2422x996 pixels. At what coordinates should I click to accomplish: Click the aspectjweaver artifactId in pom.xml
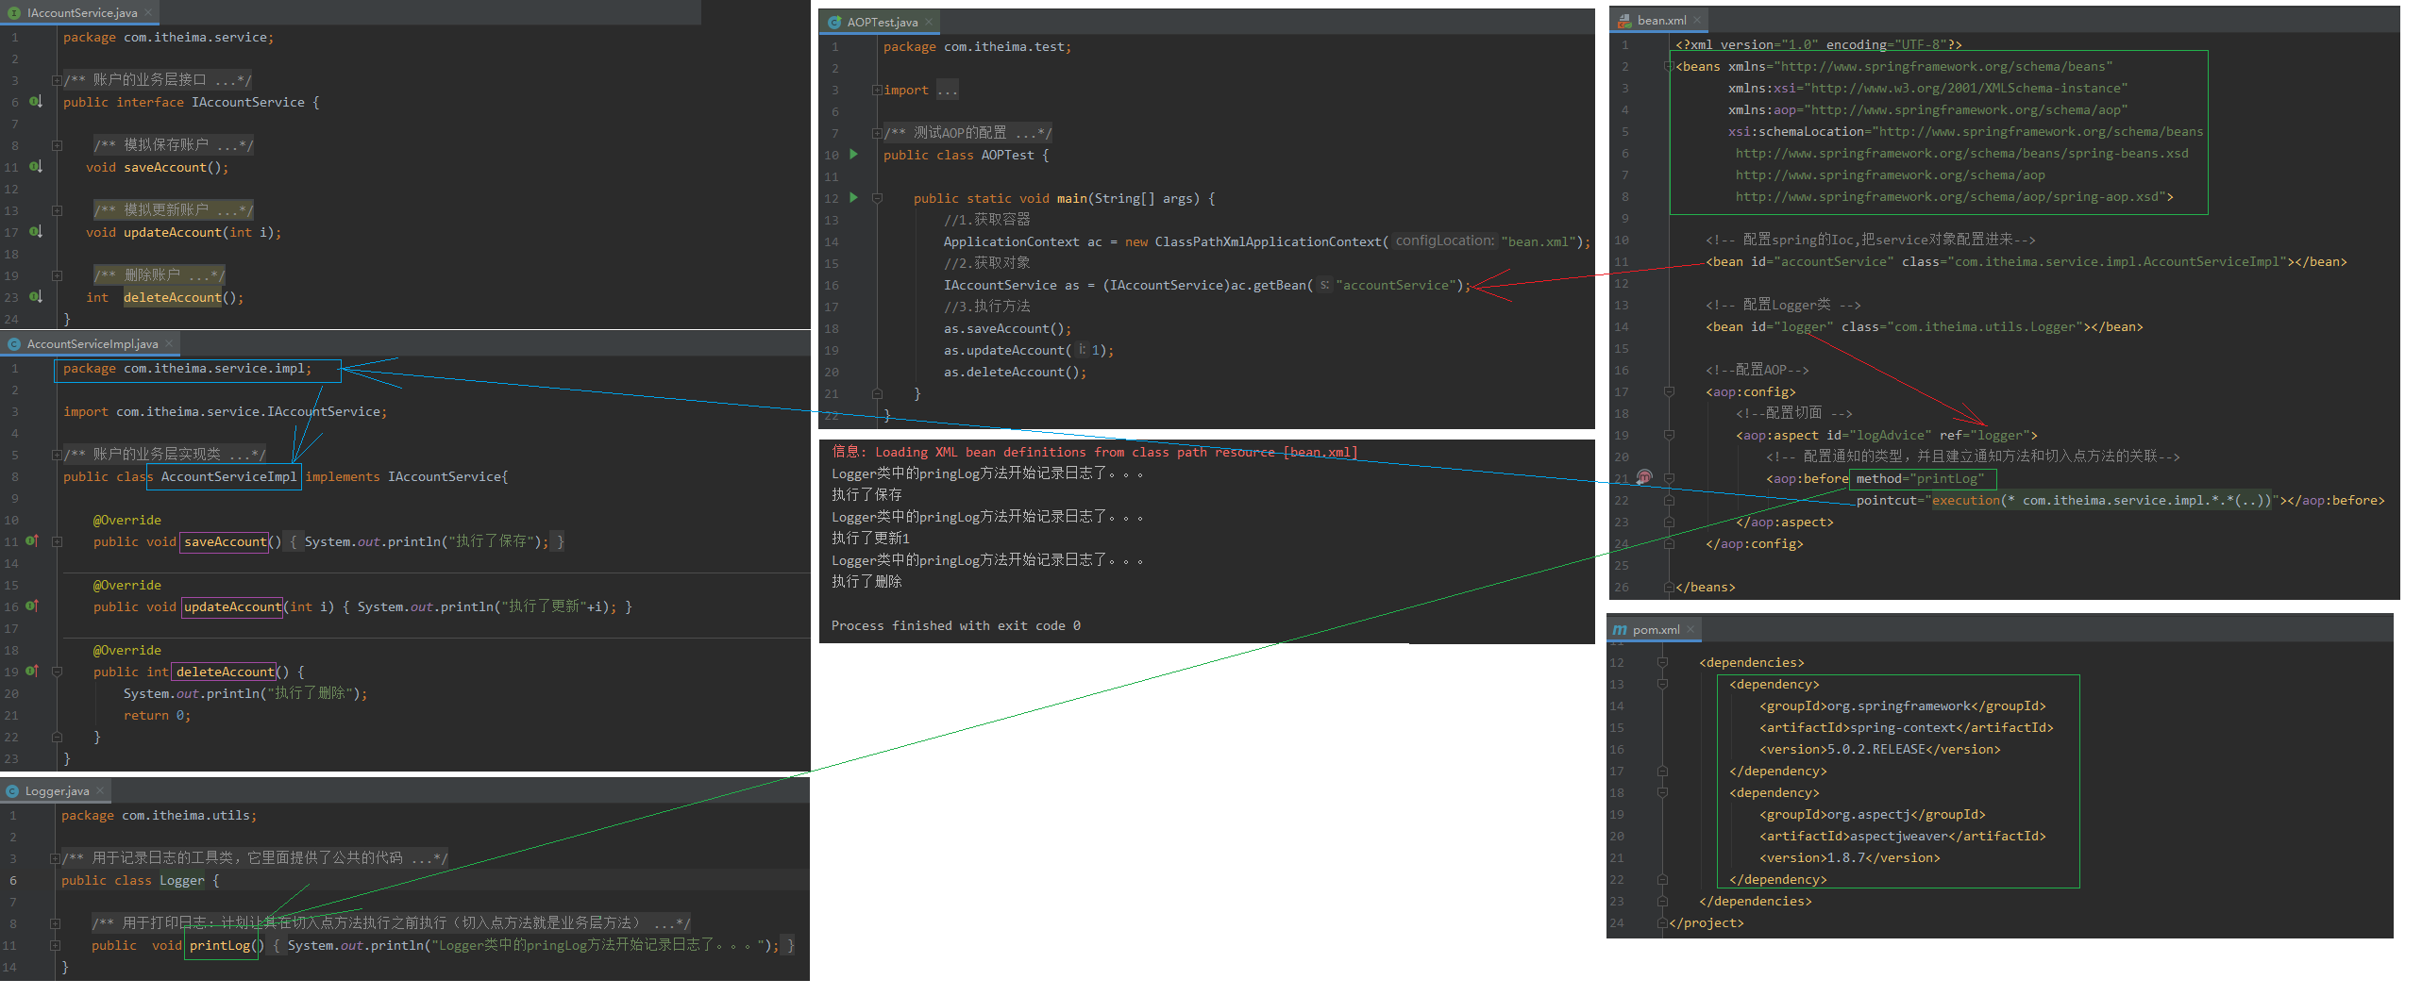[1899, 836]
